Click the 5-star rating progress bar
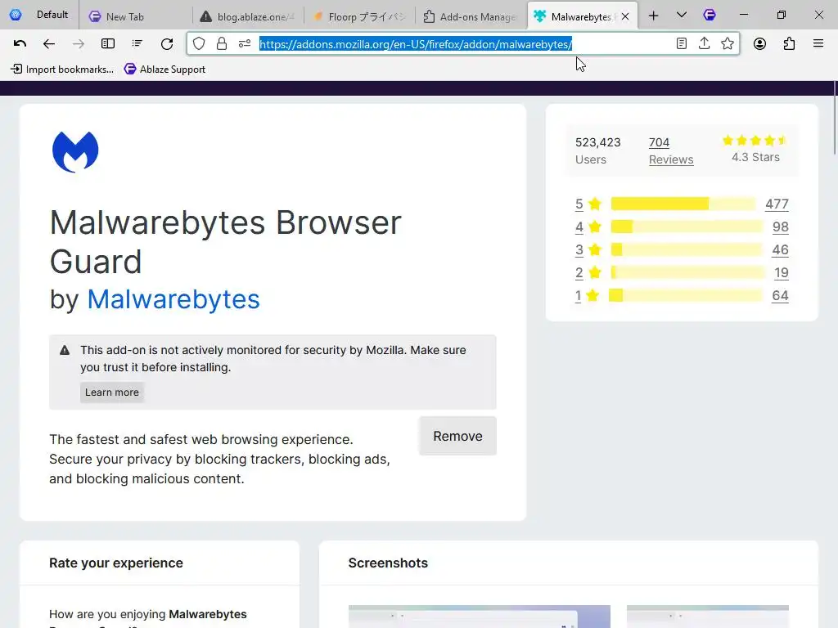Image resolution: width=838 pixels, height=628 pixels. click(683, 204)
